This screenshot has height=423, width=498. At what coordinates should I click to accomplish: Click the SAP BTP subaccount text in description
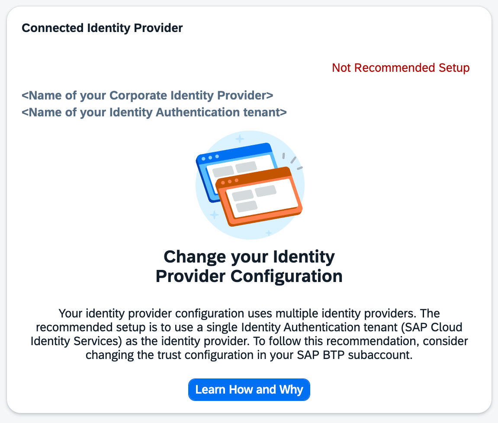(371, 355)
